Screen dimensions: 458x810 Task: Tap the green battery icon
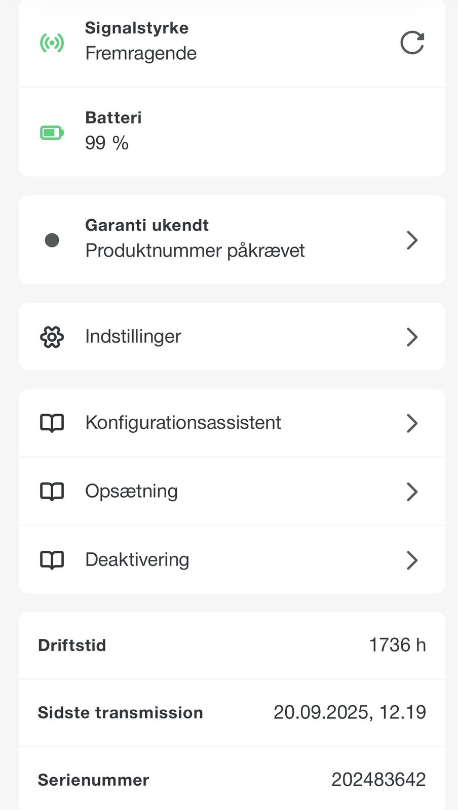coord(52,133)
